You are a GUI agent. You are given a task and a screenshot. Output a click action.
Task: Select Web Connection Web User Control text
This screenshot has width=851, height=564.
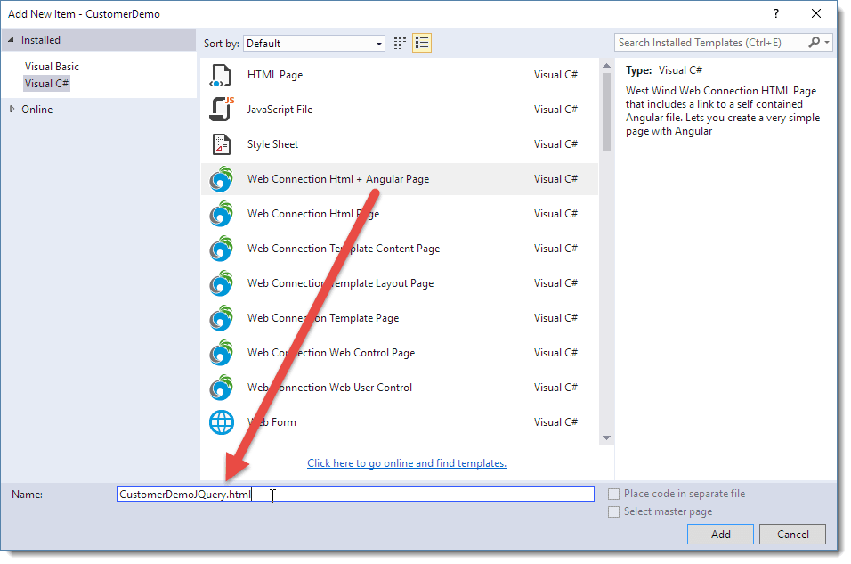[x=330, y=388]
